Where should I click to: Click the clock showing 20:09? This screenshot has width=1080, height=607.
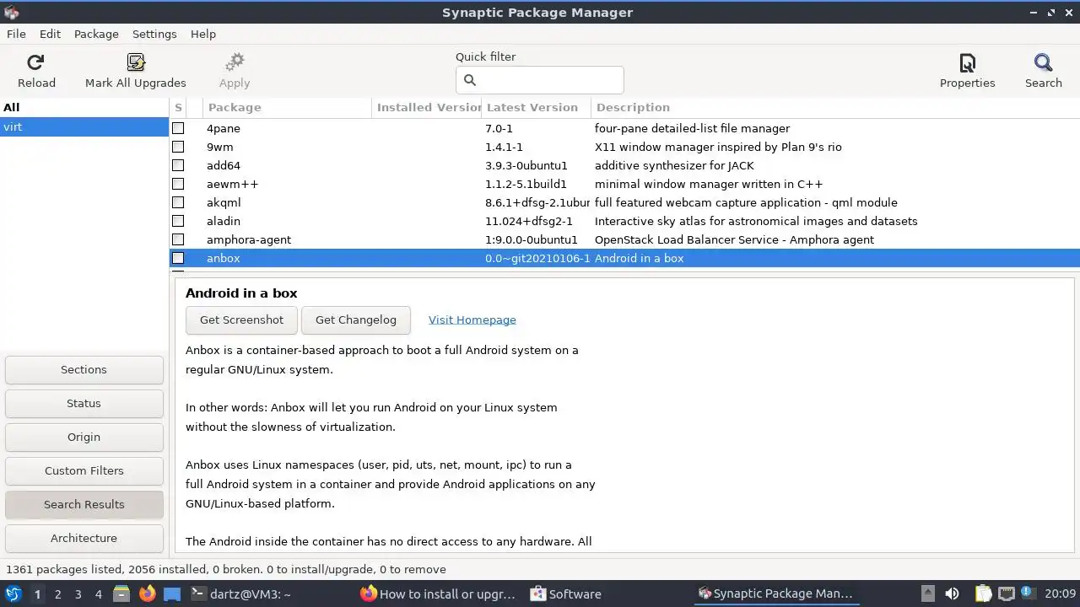point(1061,594)
